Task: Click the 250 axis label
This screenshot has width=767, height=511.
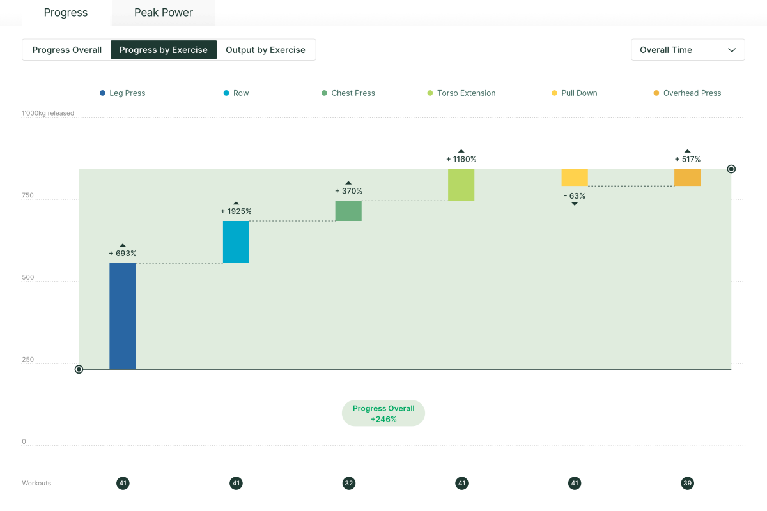Action: click(x=27, y=360)
